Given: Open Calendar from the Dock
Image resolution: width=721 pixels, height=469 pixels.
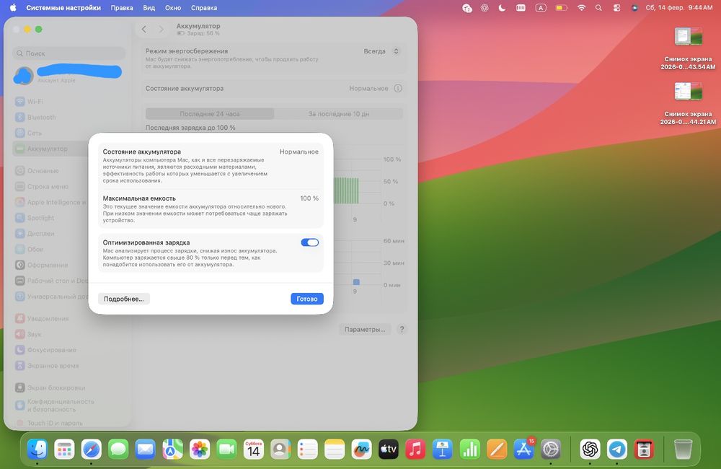Looking at the screenshot, I should click(x=253, y=449).
